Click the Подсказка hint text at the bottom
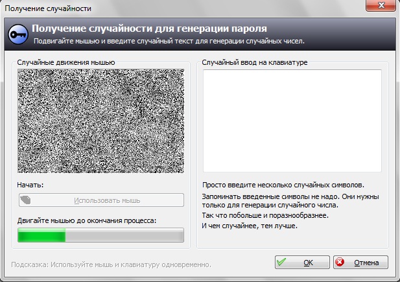Image resolution: width=400 pixels, height=282 pixels. pos(112,264)
